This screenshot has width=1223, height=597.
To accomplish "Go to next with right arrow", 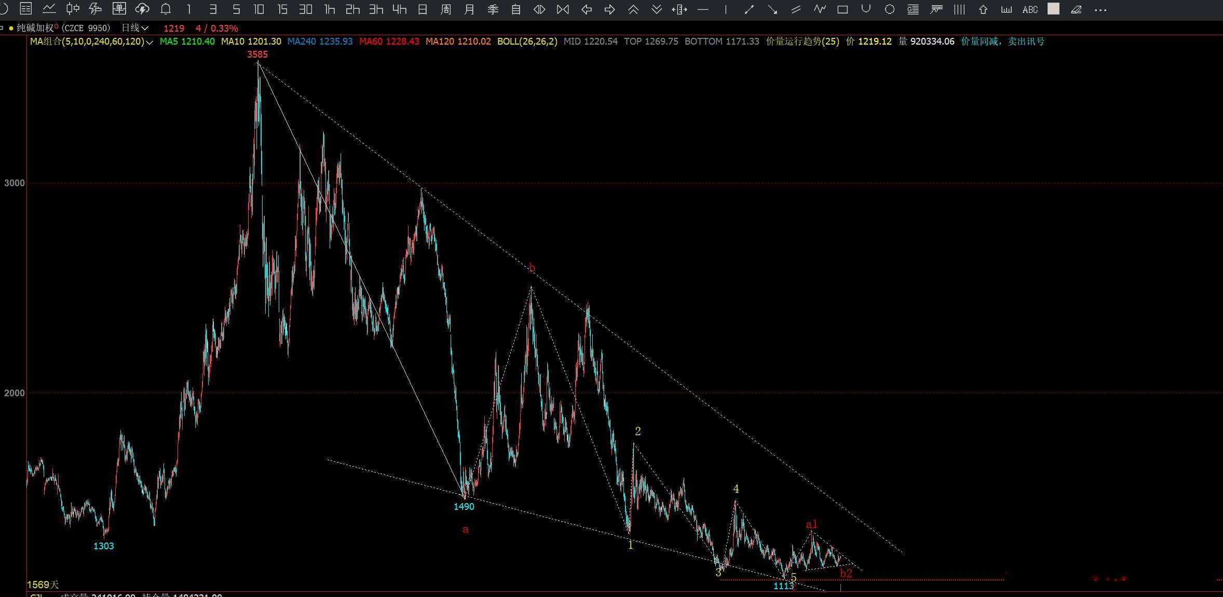I will coord(610,9).
